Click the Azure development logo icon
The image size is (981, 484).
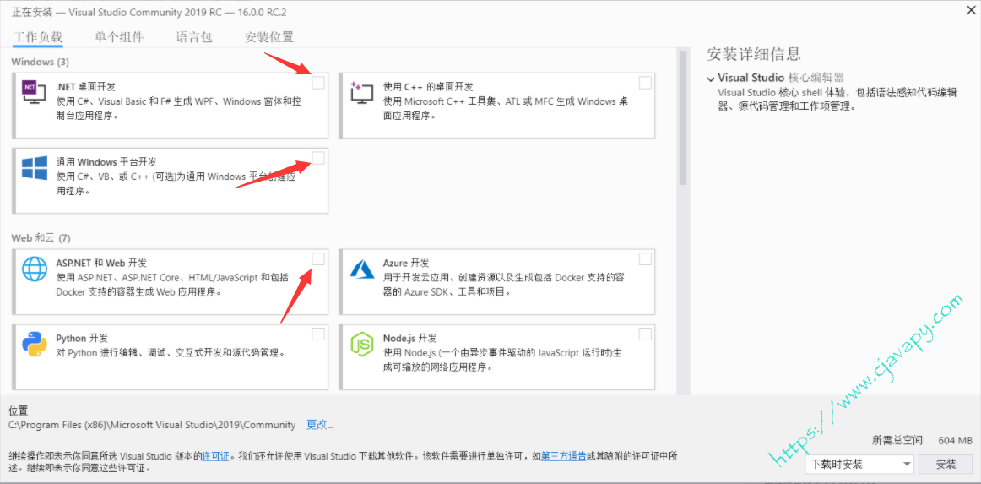(361, 269)
